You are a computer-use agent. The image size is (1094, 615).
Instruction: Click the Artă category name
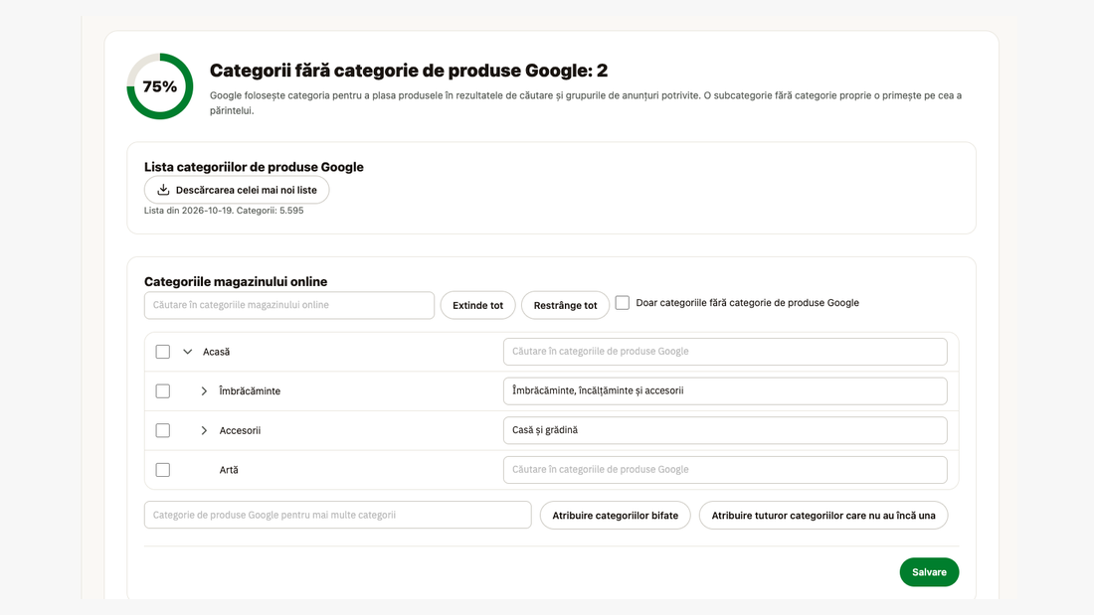click(x=229, y=470)
